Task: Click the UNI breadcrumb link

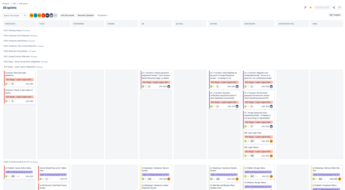Action: pyautogui.click(x=14, y=3)
